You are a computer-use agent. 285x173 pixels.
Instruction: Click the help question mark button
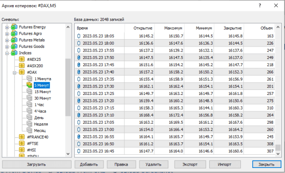point(260,5)
